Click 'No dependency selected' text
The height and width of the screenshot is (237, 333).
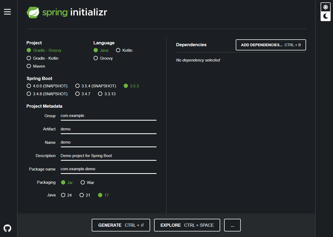tap(198, 60)
